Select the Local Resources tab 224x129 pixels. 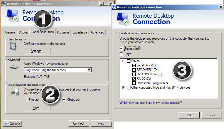point(42,32)
